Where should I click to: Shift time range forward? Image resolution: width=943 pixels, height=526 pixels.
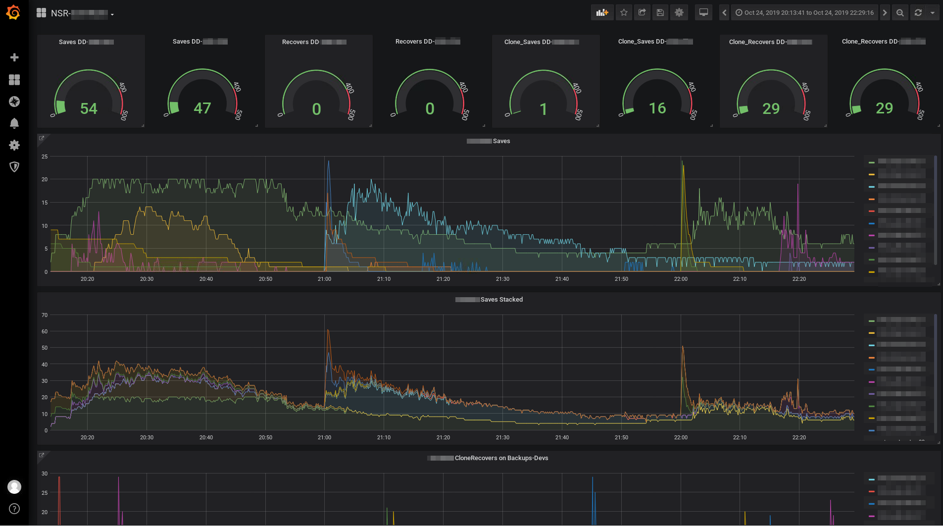pos(885,13)
